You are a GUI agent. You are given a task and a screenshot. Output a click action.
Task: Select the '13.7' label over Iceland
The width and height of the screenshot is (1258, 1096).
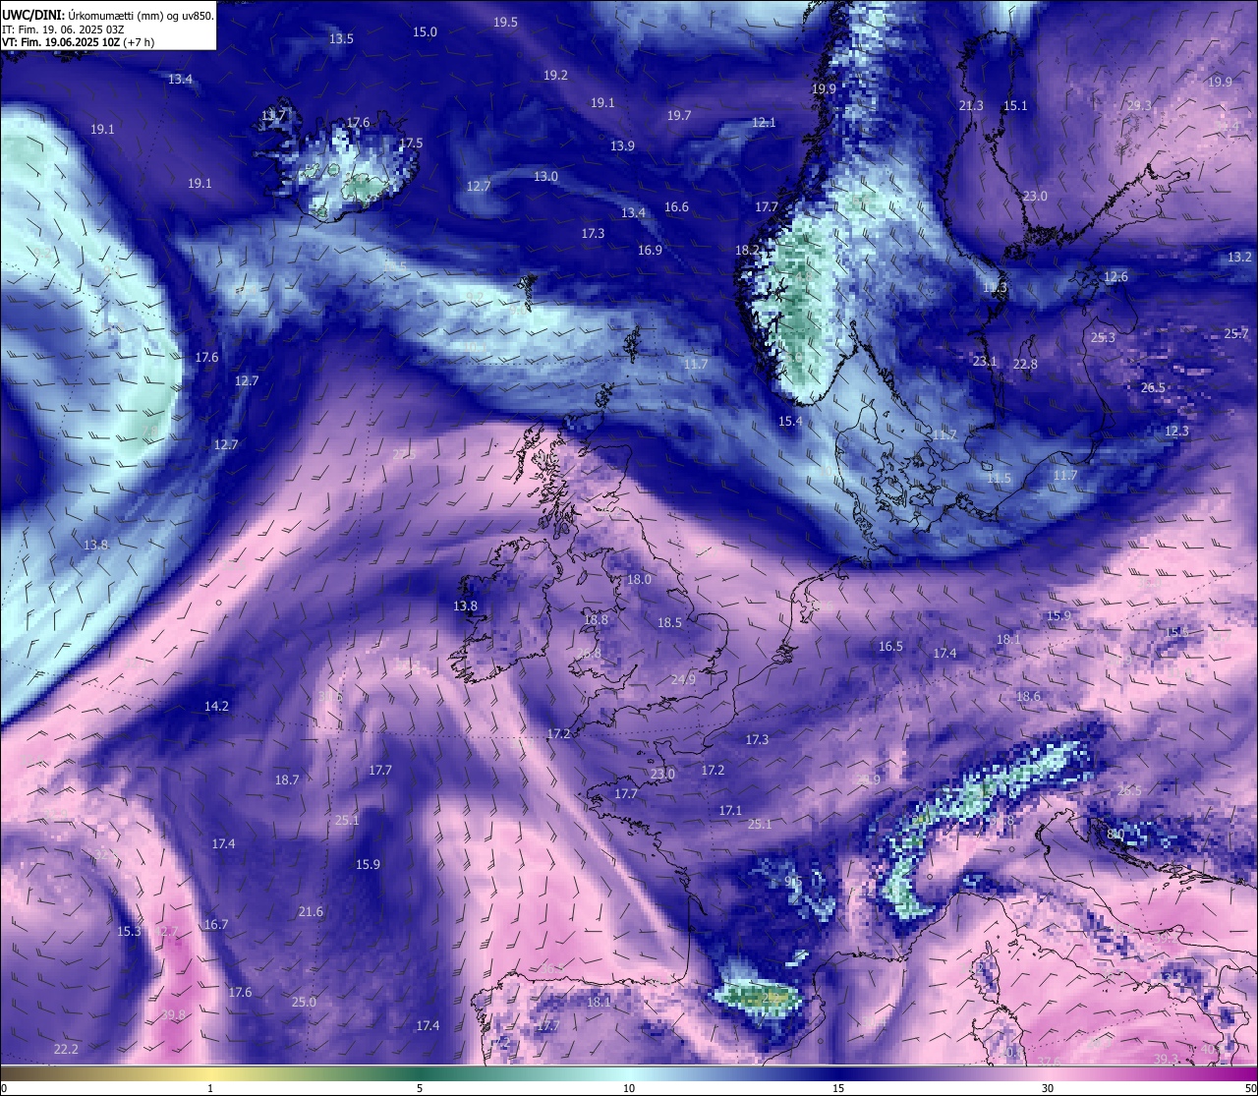click(273, 116)
